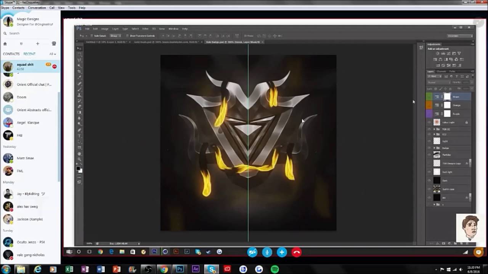The height and width of the screenshot is (274, 488).
Task: Hang up the call with red button
Action: pyautogui.click(x=297, y=252)
